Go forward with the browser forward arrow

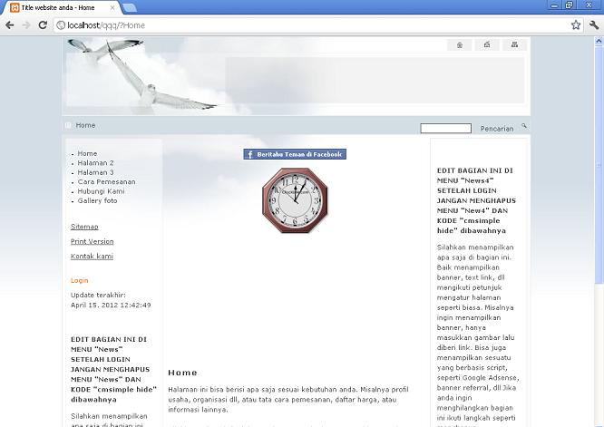(26, 25)
